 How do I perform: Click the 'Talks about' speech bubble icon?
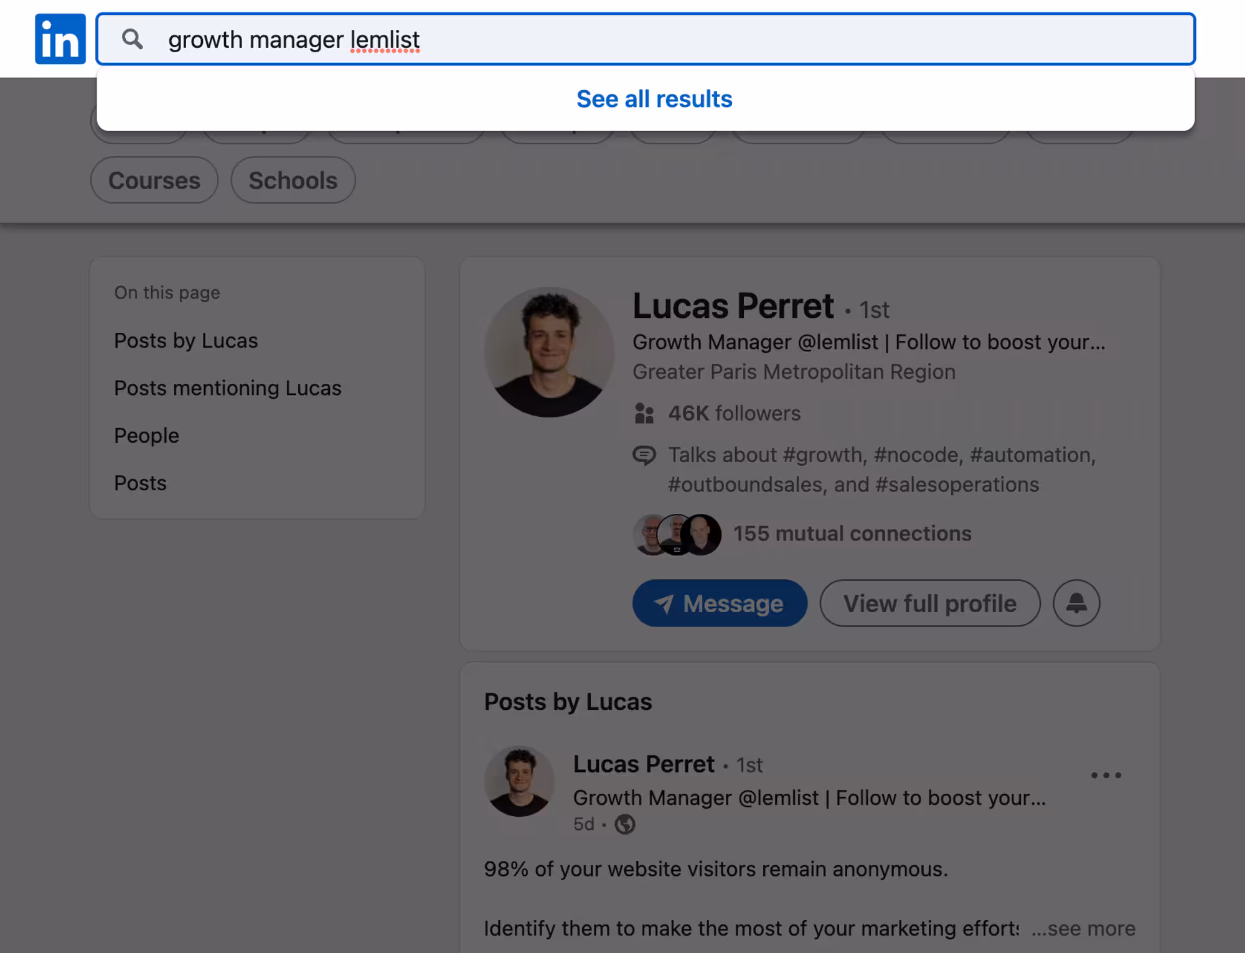(644, 455)
